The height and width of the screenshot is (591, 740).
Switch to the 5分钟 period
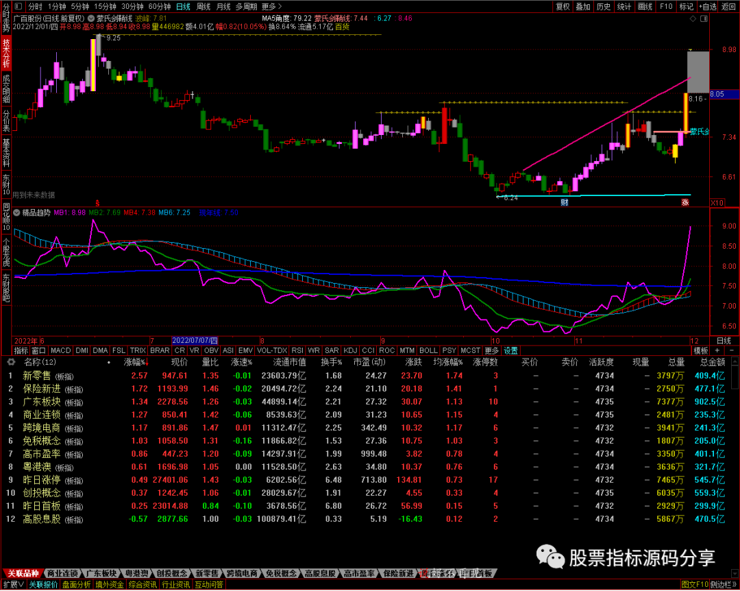click(80, 7)
